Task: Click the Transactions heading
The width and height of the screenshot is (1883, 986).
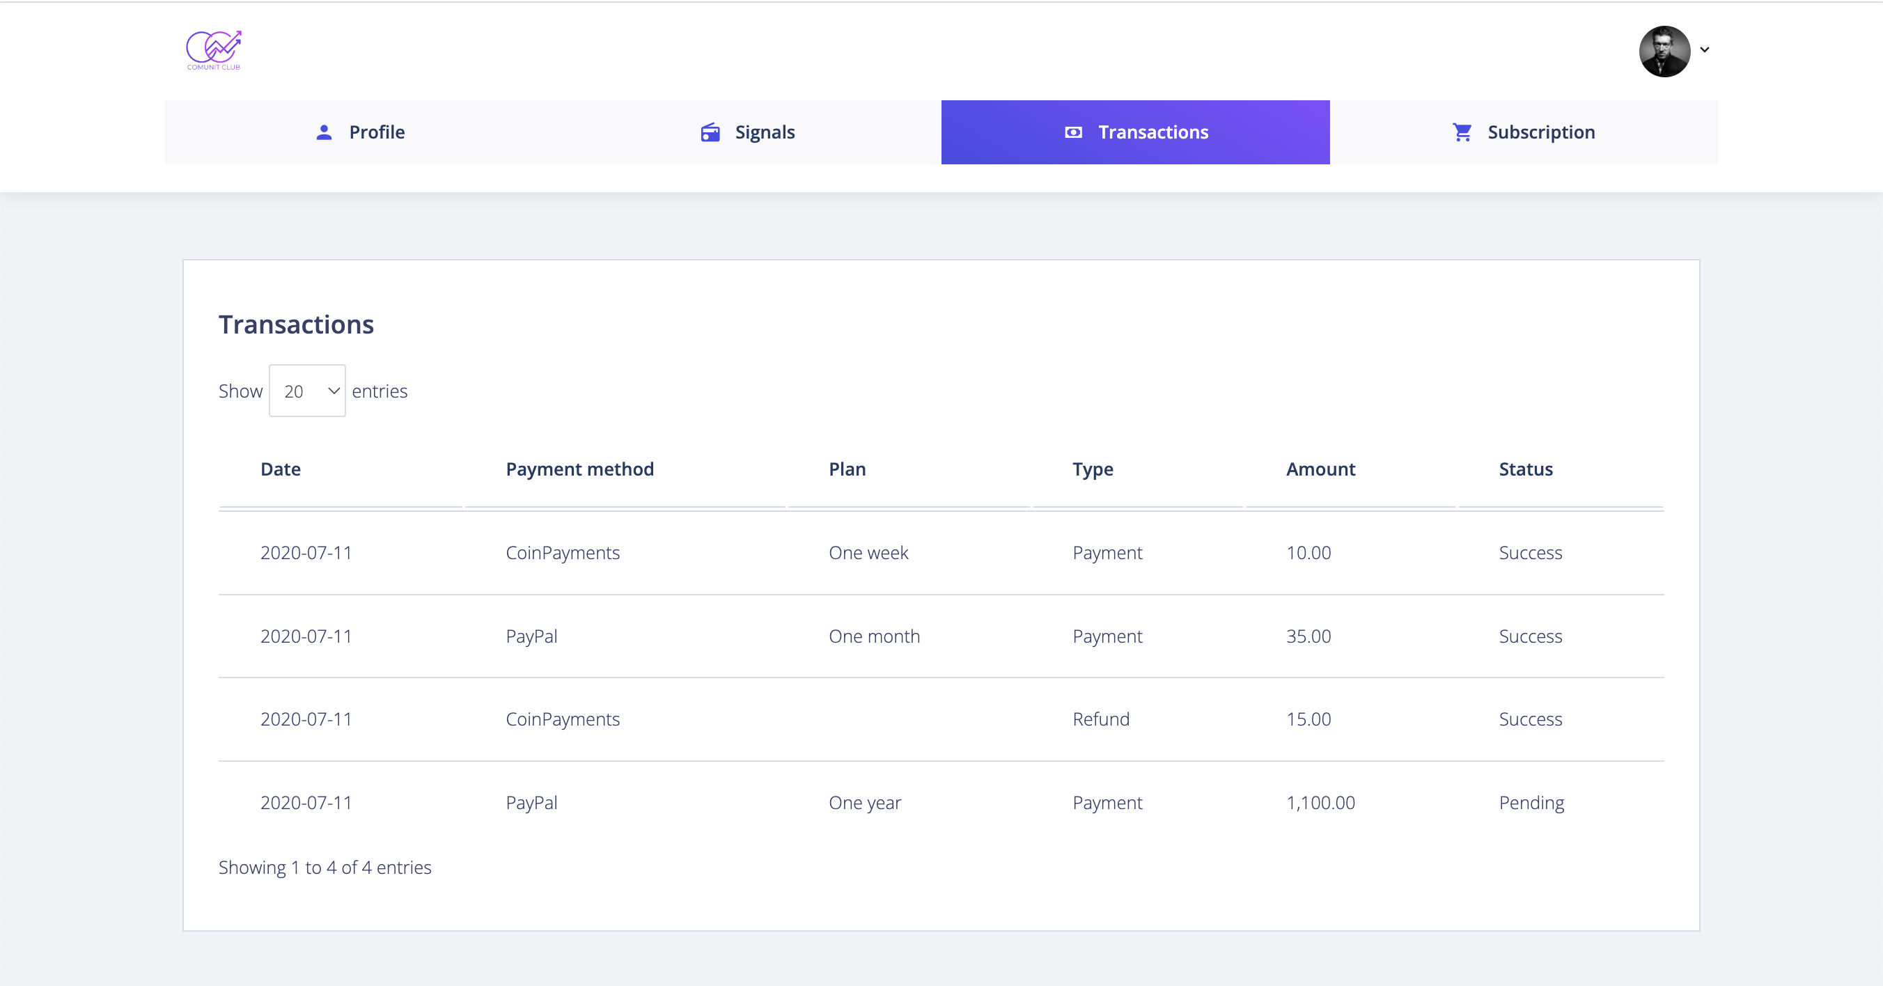Action: [x=296, y=324]
